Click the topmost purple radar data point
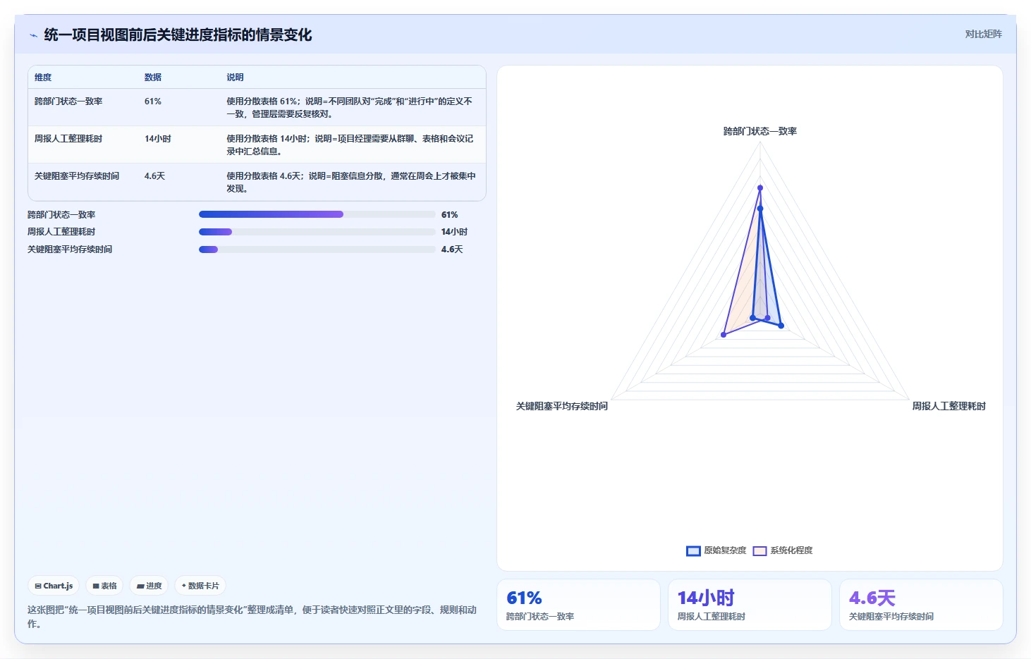The height and width of the screenshot is (659, 1031). click(760, 187)
